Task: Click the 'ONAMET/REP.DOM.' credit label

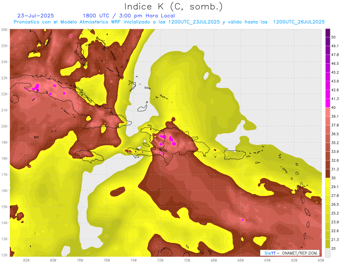Action: point(300,253)
